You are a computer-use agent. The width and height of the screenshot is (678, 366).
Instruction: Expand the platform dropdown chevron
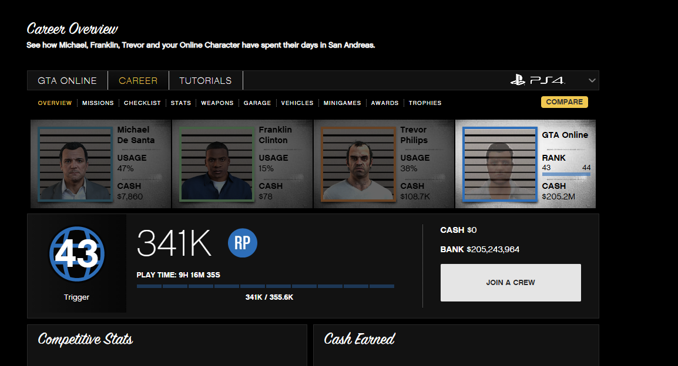click(592, 80)
